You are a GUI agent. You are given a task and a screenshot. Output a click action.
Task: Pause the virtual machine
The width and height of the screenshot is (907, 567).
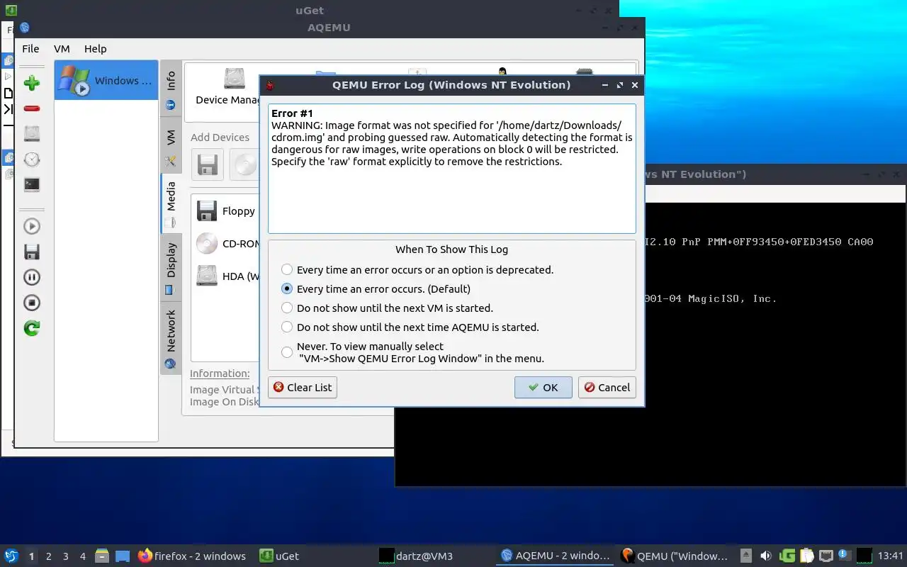click(31, 277)
